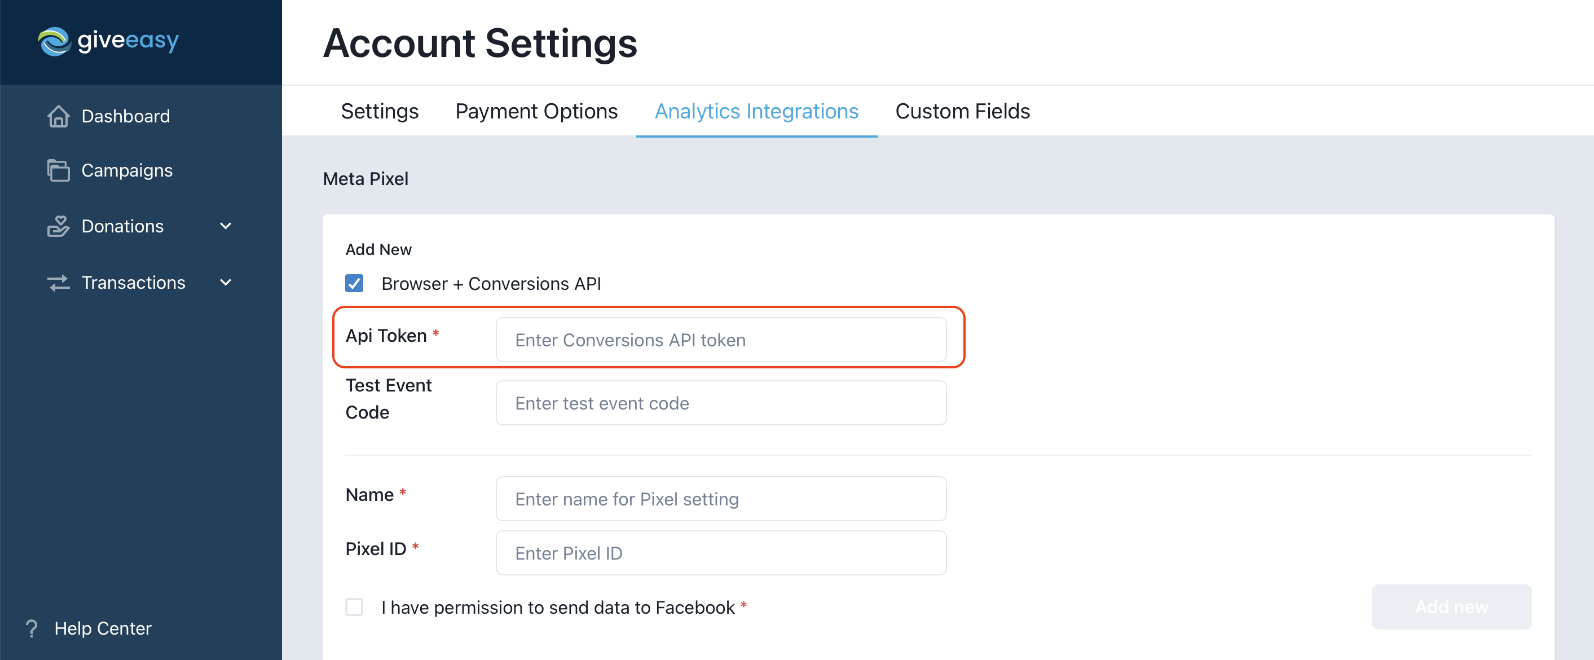The height and width of the screenshot is (660, 1594).
Task: Click into the Test Event Code field
Action: (721, 403)
